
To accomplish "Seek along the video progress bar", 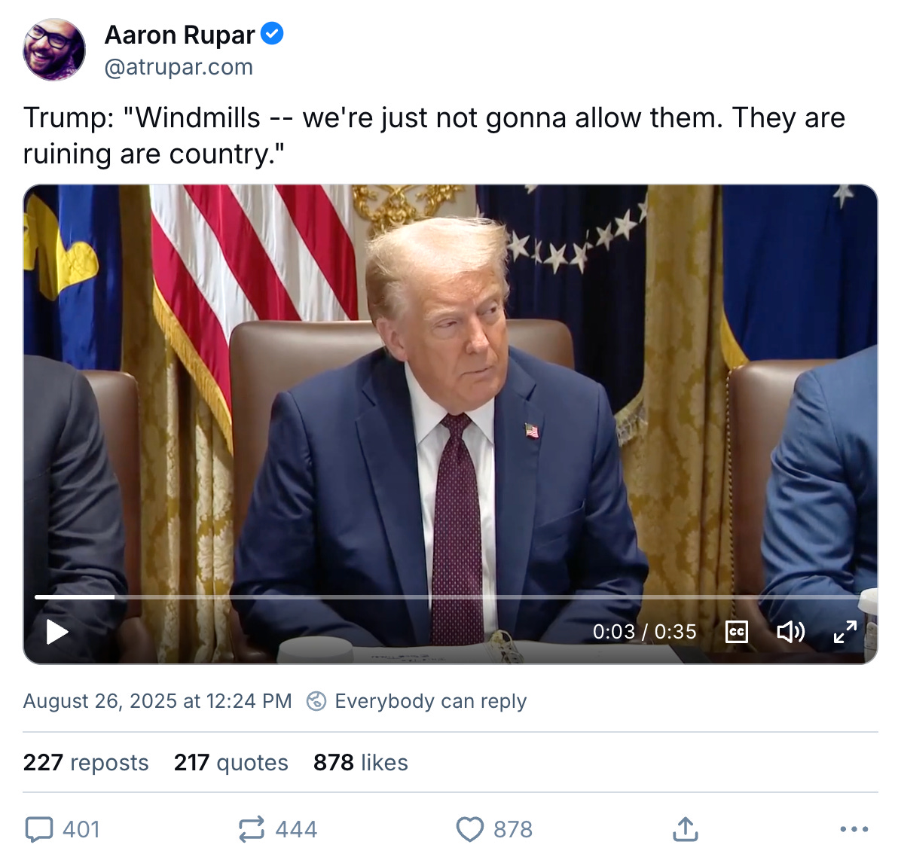I will point(447,597).
